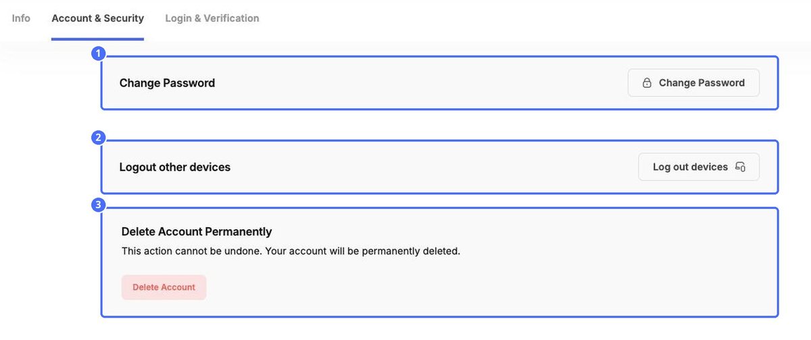This screenshot has width=811, height=340.
Task: Click 'Your account will be permanently deleted' sentence
Action: pos(363,251)
